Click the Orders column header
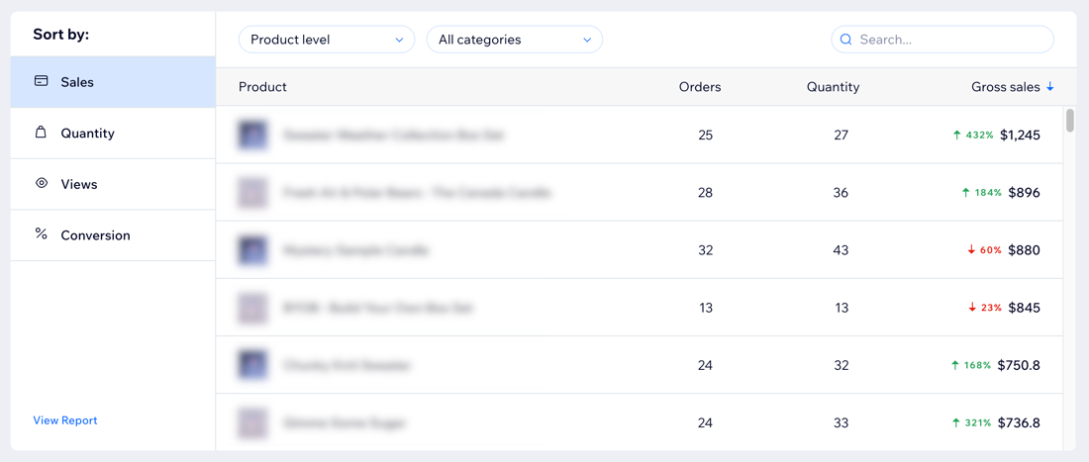Image resolution: width=1089 pixels, height=462 pixels. point(700,87)
